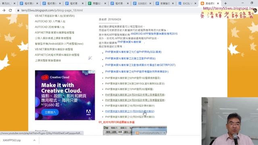The height and width of the screenshot is (145, 258).
Task: Click the ad info icon
Action: (90, 72)
